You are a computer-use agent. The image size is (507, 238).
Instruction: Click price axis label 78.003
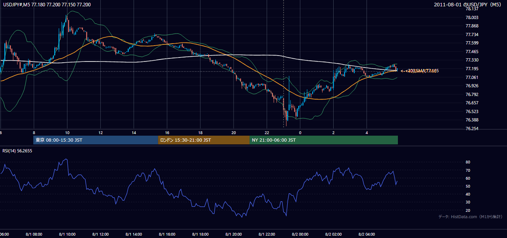[472, 17]
